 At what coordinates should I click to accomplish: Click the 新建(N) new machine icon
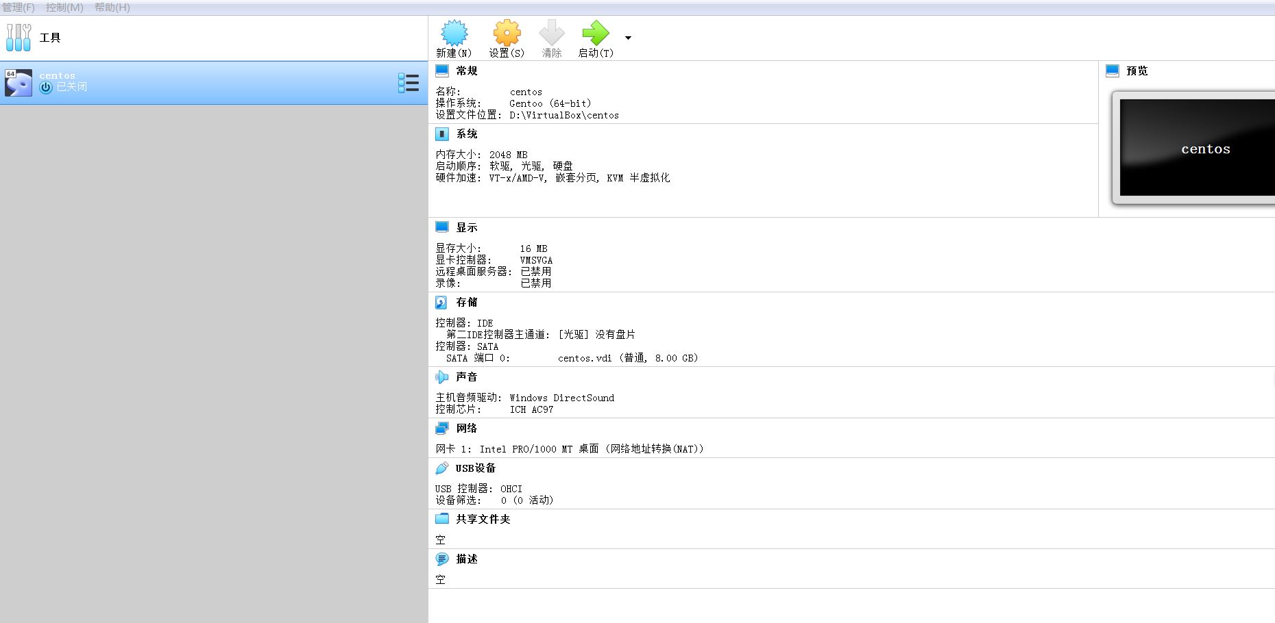[454, 33]
